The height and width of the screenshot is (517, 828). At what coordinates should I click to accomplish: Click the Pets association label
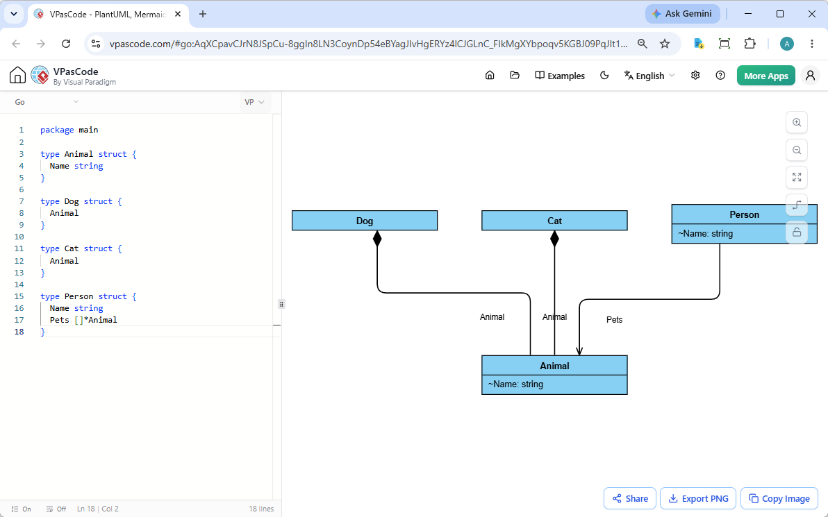pyautogui.click(x=614, y=320)
